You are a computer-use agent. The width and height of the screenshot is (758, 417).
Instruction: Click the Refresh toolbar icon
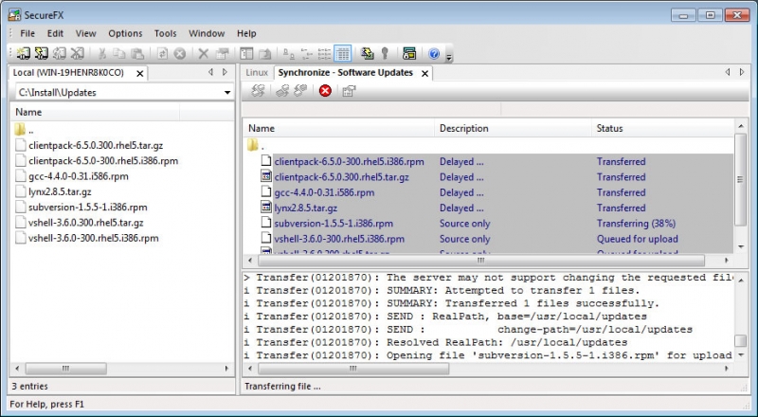coord(162,54)
